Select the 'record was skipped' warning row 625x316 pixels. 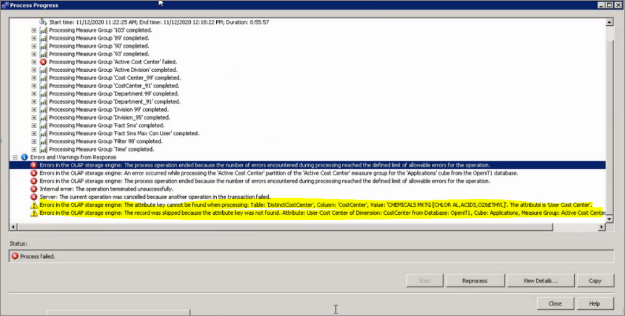coord(323,213)
